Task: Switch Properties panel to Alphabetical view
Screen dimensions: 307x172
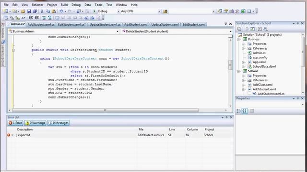Action: 245,111
